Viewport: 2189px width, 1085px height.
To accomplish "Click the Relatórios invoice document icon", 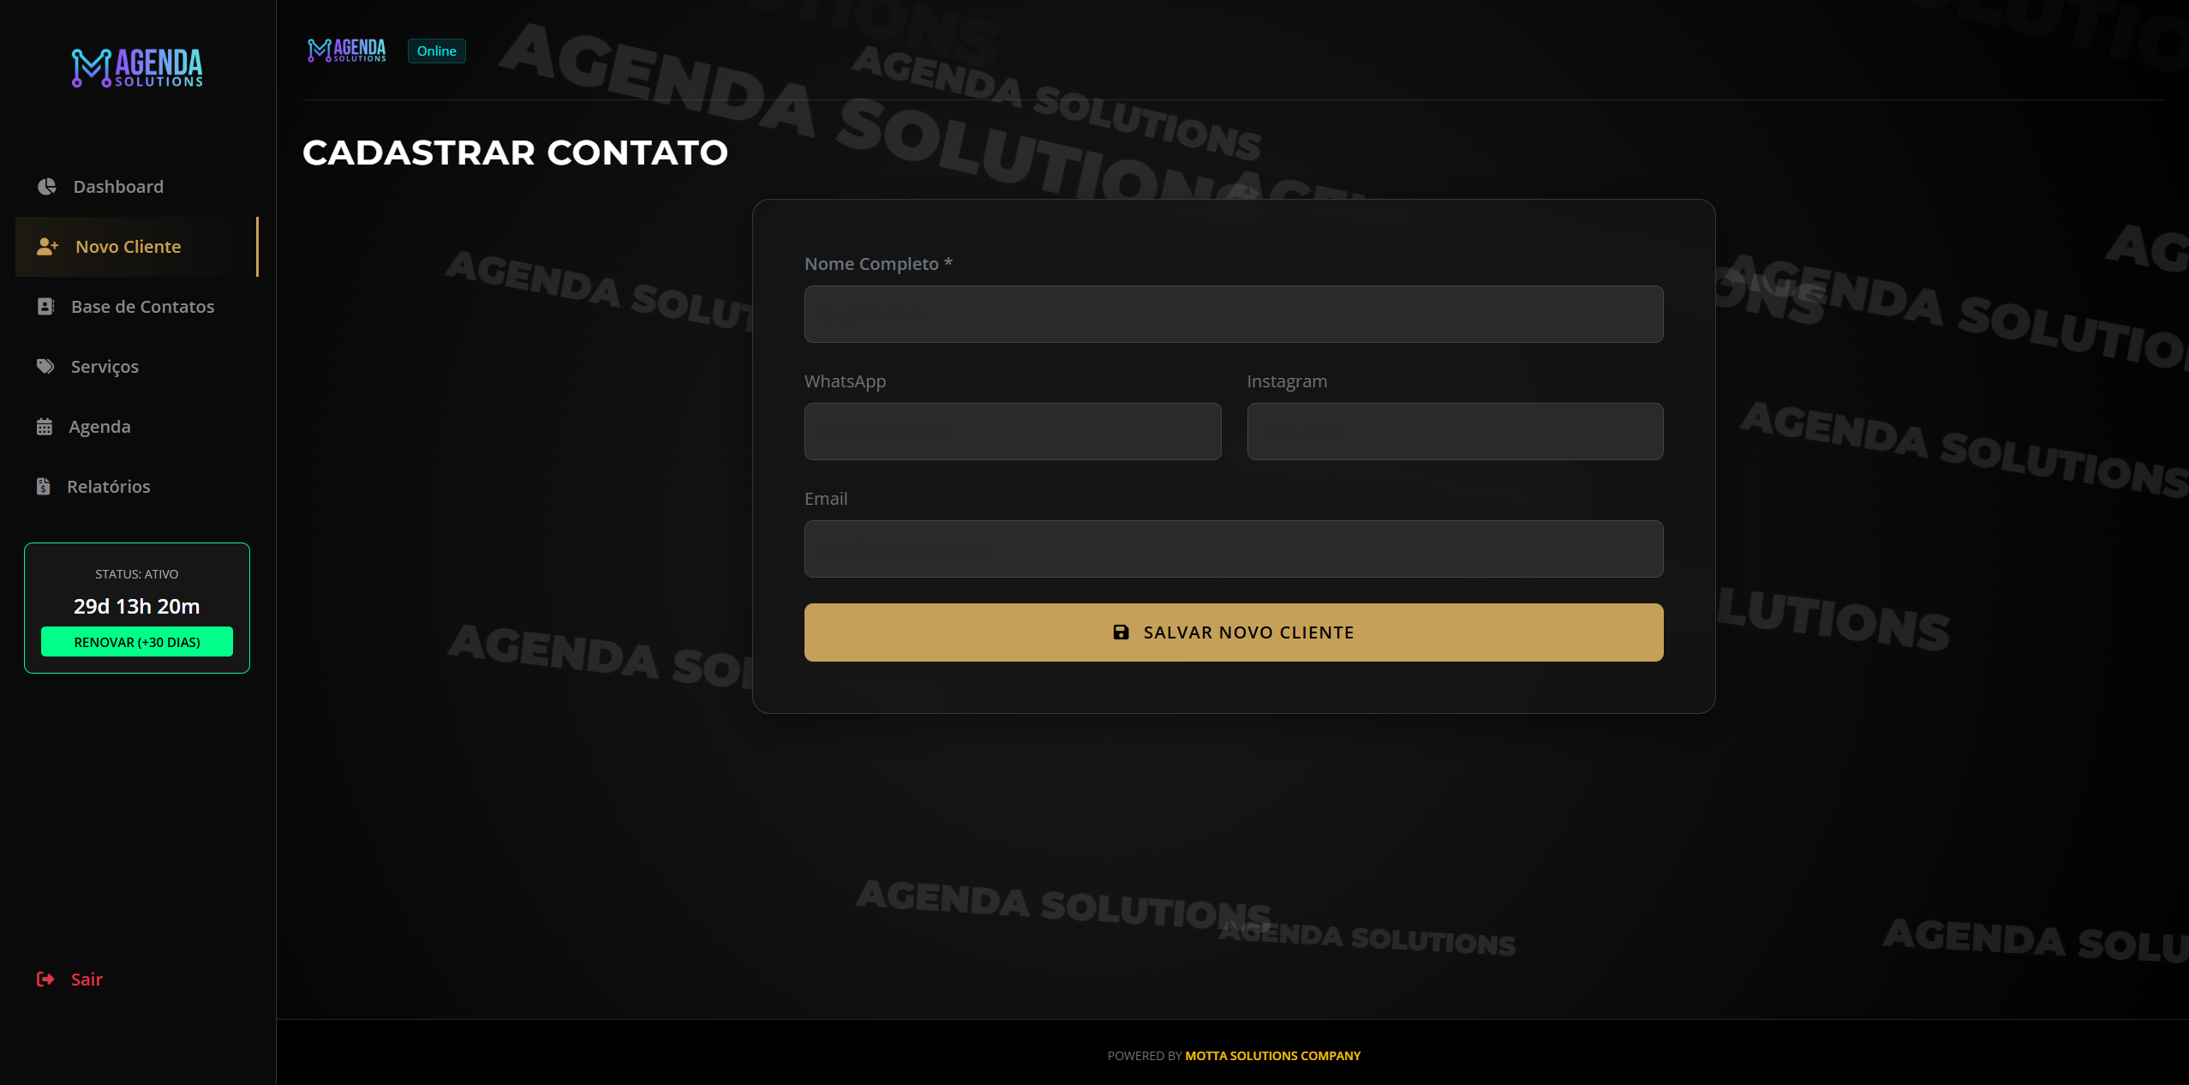I will pos(44,487).
